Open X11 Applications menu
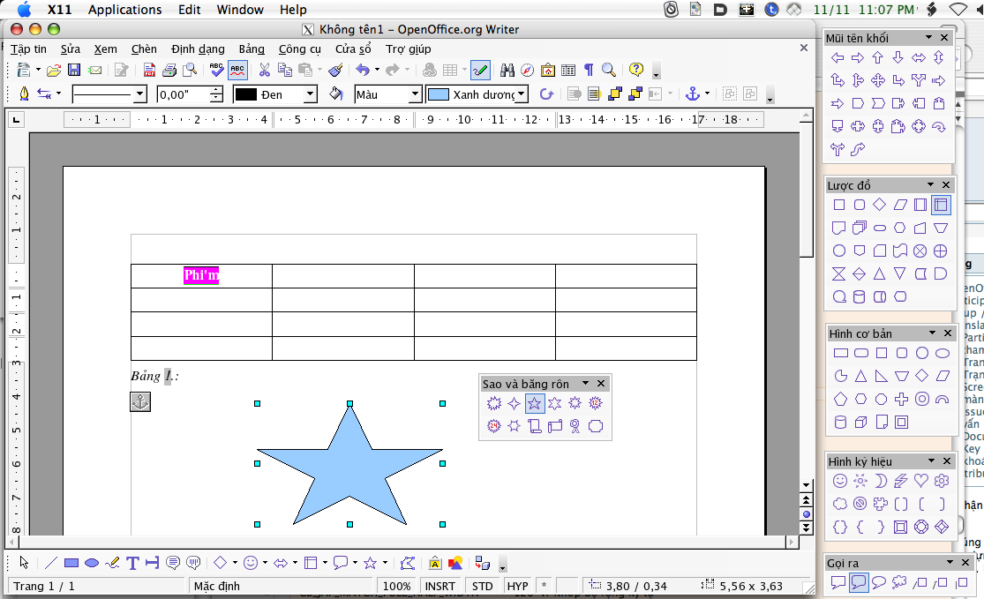Image resolution: width=984 pixels, height=599 pixels. click(125, 10)
